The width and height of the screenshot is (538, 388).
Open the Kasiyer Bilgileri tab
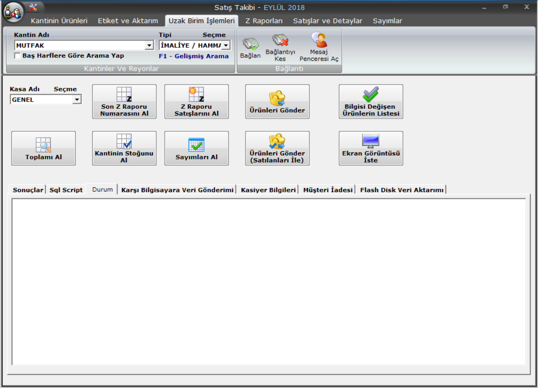click(x=268, y=190)
